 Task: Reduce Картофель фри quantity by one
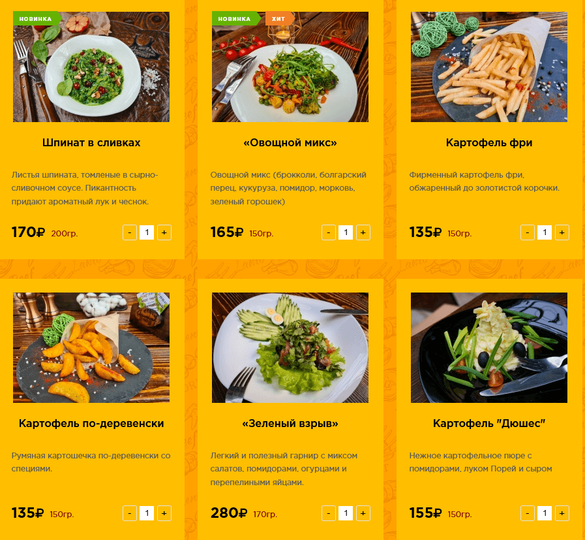click(528, 232)
